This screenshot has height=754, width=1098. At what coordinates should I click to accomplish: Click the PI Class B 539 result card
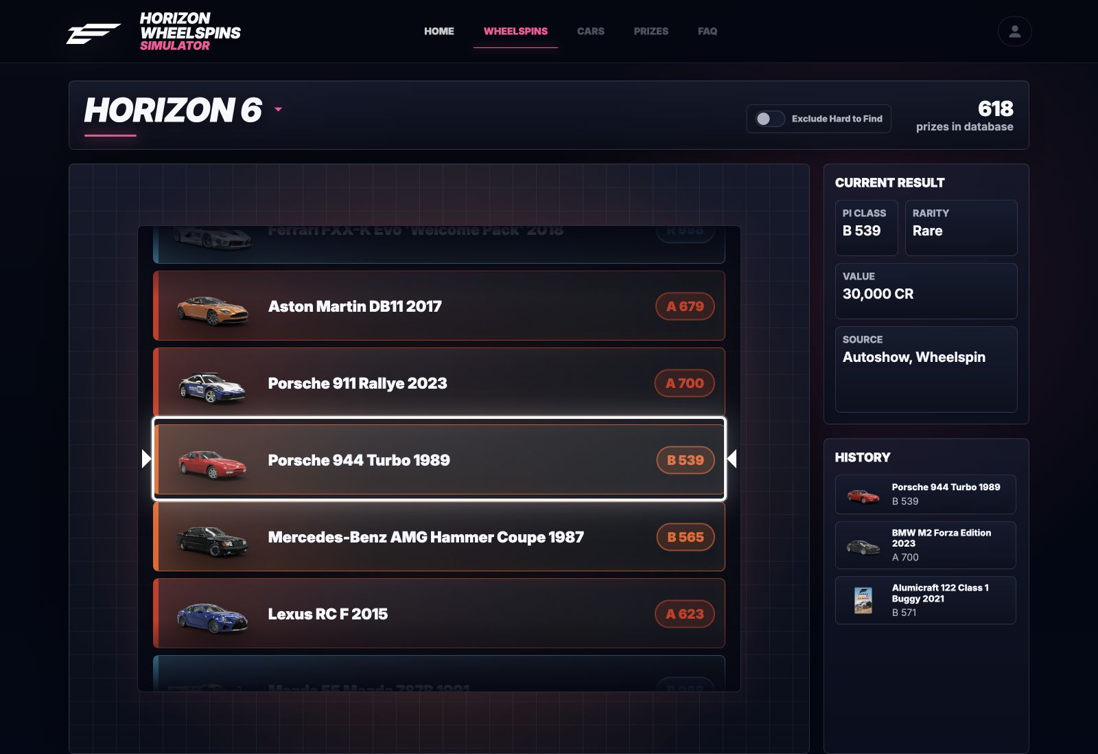[866, 227]
